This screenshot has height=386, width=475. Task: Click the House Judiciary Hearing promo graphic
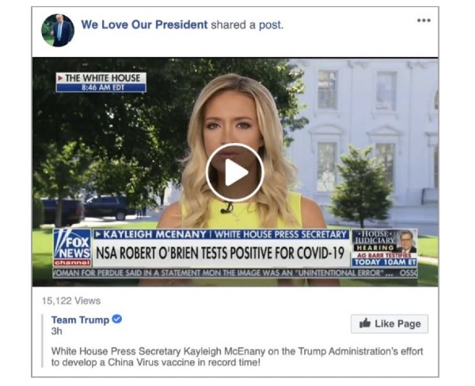385,248
